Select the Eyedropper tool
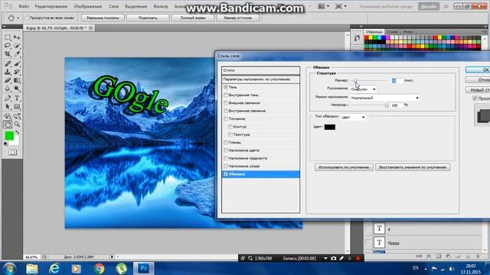 [17, 53]
